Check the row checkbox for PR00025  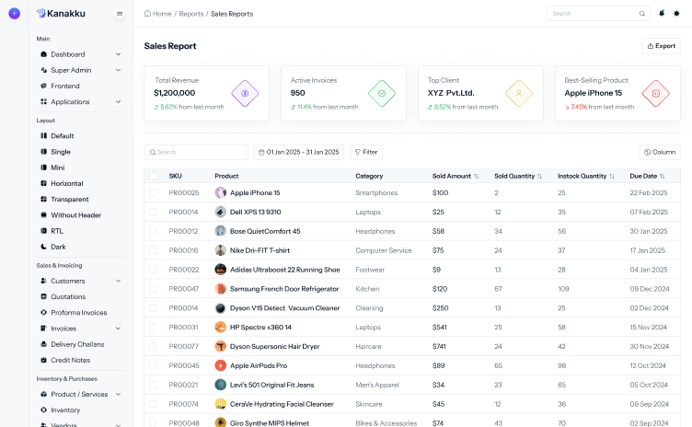tap(153, 193)
